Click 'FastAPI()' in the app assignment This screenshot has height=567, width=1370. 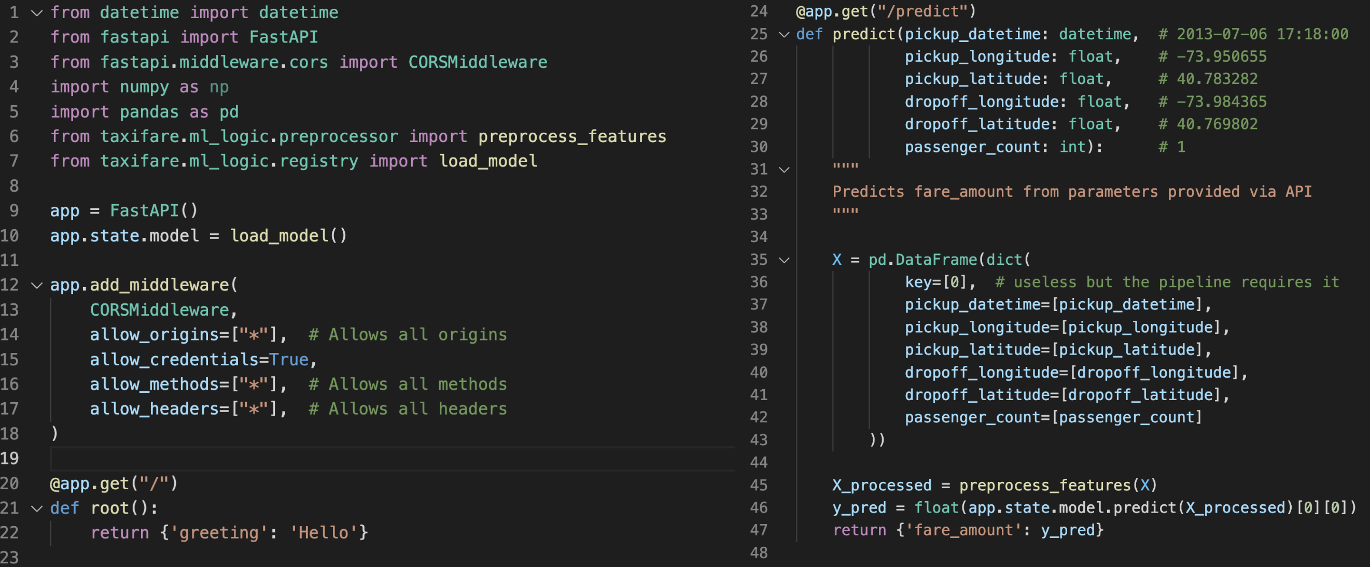coord(153,211)
